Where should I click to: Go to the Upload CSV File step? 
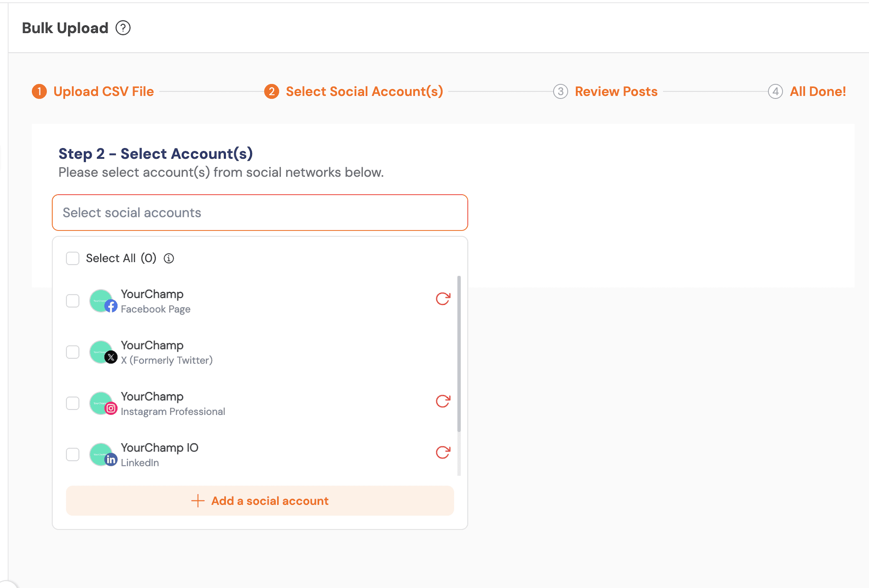coord(103,91)
